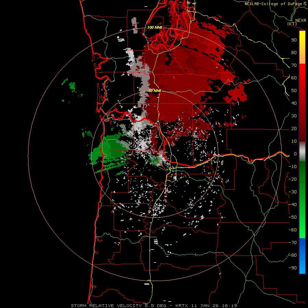This screenshot has height=308, width=308.
Task: Click the -10 value on the velocity scale
Action: coord(293,167)
